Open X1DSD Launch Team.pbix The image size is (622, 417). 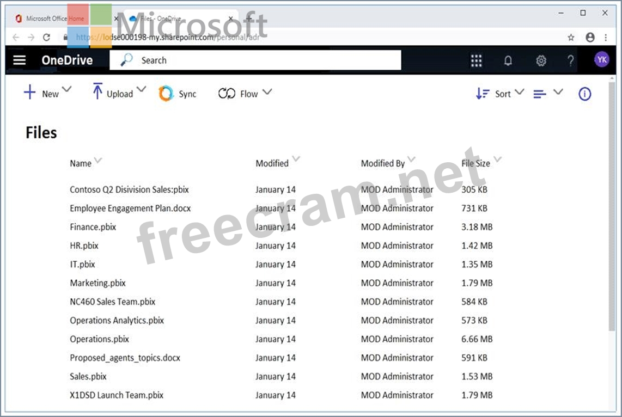(117, 395)
